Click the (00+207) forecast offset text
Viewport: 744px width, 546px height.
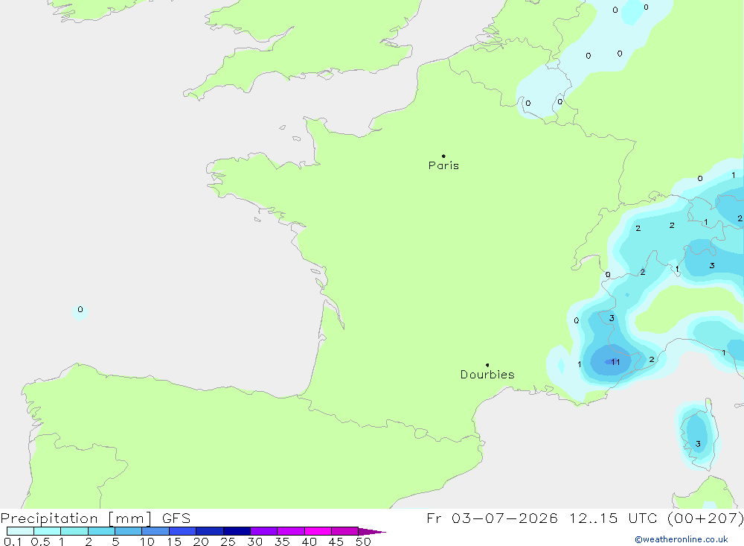pos(705,518)
